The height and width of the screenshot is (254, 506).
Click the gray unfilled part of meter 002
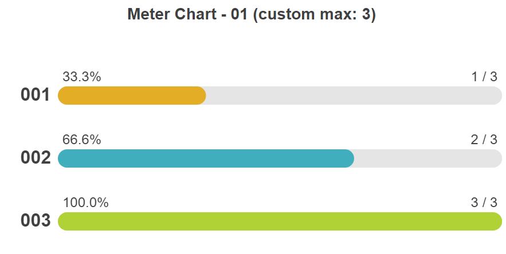click(428, 158)
